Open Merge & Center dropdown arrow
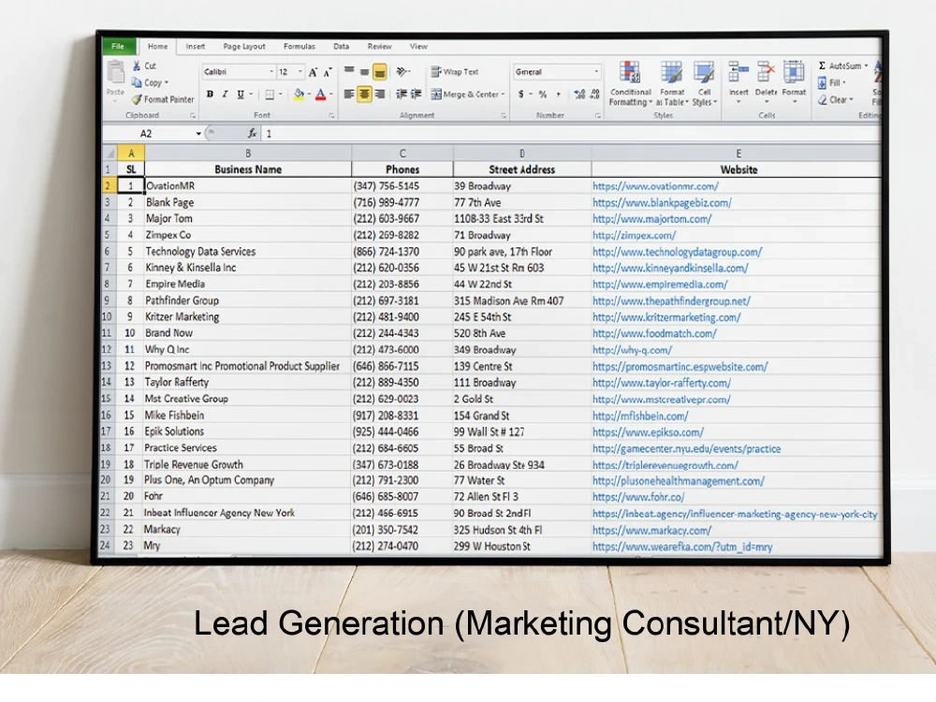 [x=504, y=95]
